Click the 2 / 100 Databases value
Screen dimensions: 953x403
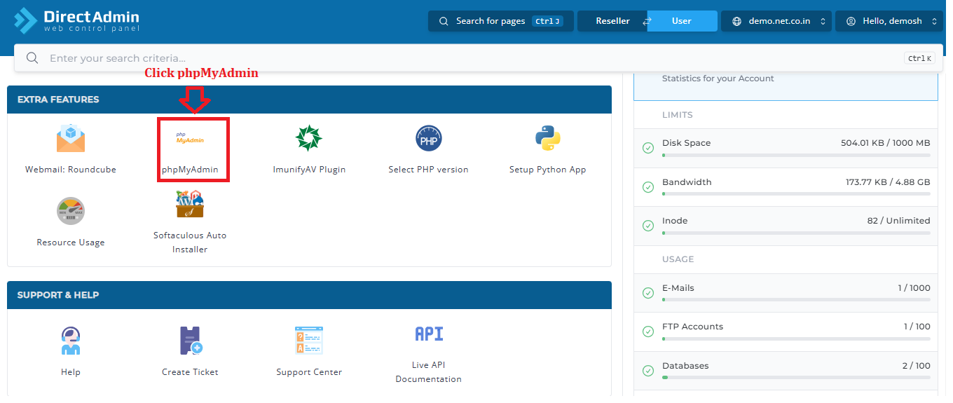pyautogui.click(x=917, y=366)
